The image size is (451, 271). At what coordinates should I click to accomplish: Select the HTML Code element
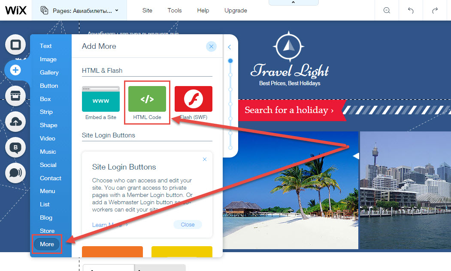(x=147, y=103)
